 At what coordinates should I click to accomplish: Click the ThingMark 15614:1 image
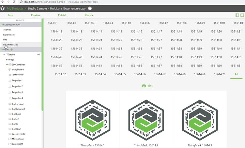click(93, 120)
